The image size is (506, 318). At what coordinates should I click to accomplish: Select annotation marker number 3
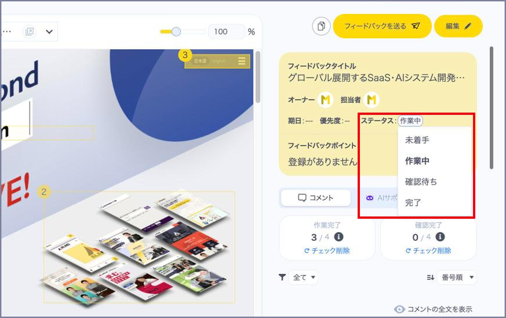click(185, 55)
